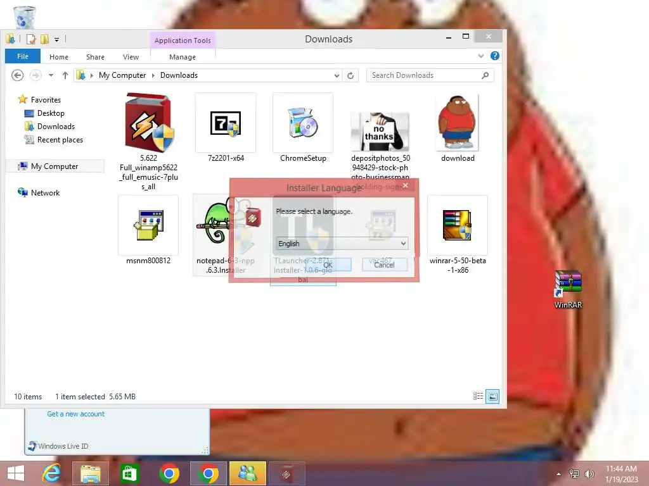
Task: Click the Search Downloads field
Action: 430,75
